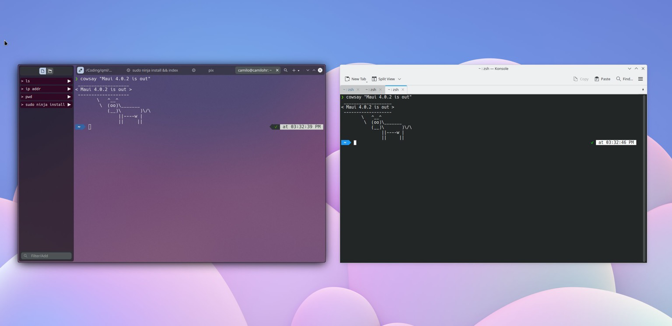Screen dimensions: 672x326
Task: Click the 'at 03:32:46 PM' timestamp in Konsole
Action: (616, 143)
